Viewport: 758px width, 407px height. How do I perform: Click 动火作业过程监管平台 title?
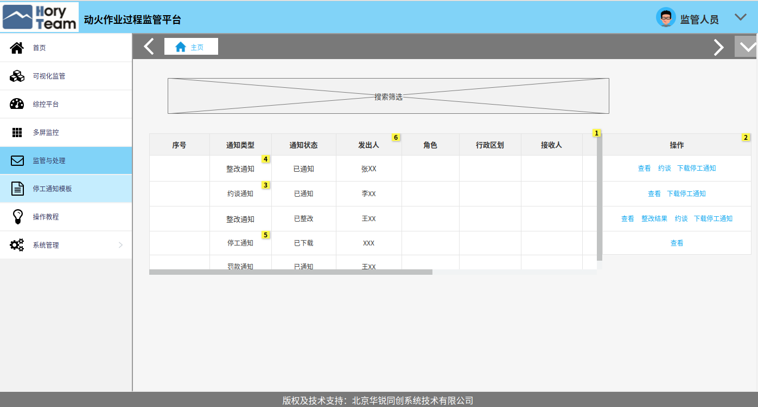coord(132,20)
